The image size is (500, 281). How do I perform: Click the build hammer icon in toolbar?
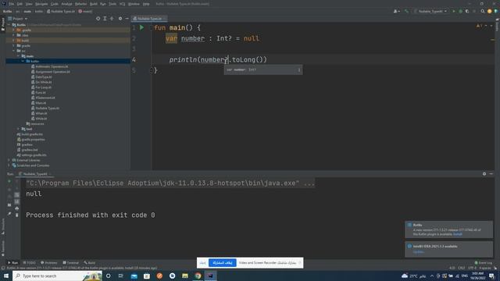click(x=406, y=11)
